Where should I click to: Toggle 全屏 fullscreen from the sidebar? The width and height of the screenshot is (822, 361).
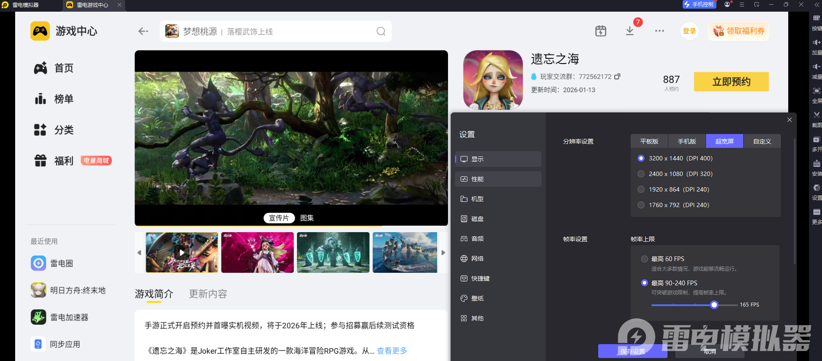pyautogui.click(x=816, y=96)
